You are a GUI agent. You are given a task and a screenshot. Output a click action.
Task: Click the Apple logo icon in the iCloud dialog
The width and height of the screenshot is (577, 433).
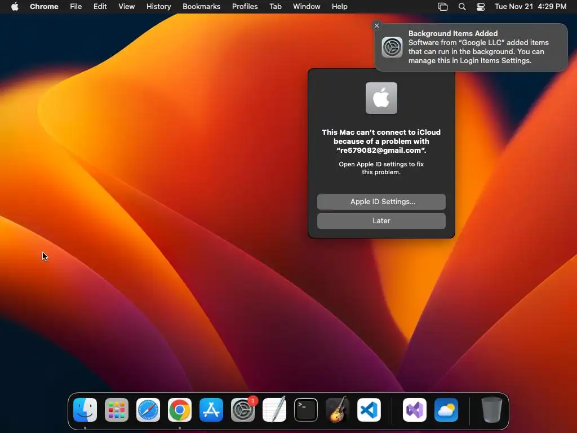coord(381,98)
